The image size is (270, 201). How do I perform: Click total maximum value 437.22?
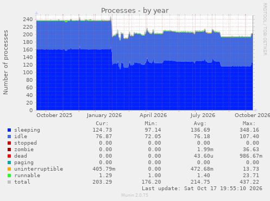pyautogui.click(x=249, y=182)
